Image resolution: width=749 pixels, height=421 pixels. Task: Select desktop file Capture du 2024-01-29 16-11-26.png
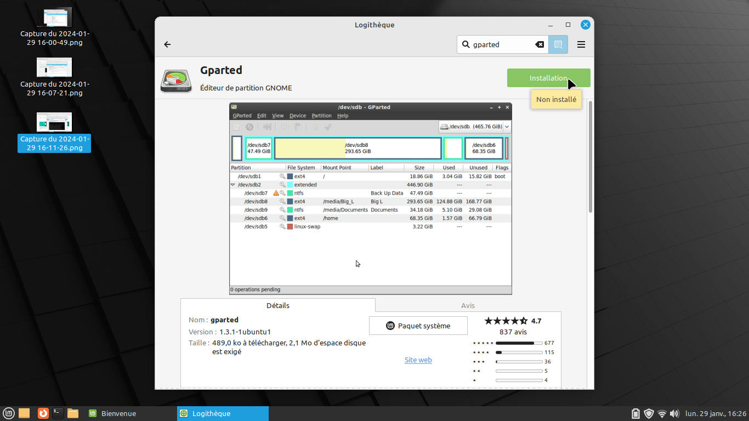(x=55, y=132)
